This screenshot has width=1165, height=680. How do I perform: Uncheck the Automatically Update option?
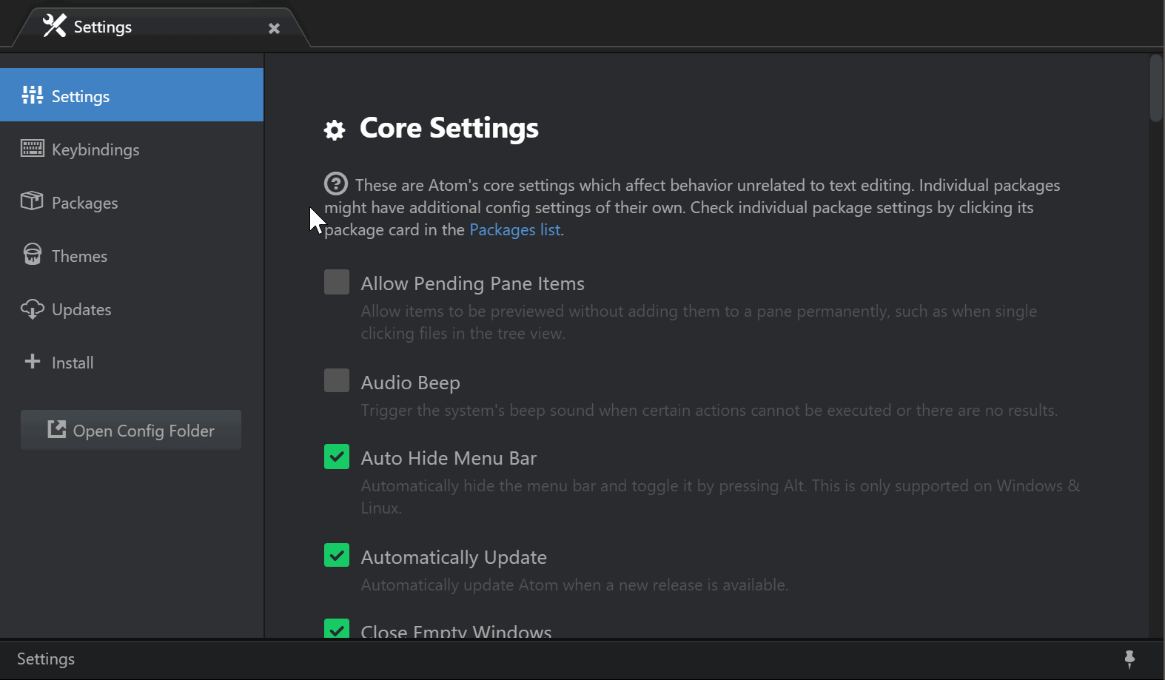click(x=337, y=556)
